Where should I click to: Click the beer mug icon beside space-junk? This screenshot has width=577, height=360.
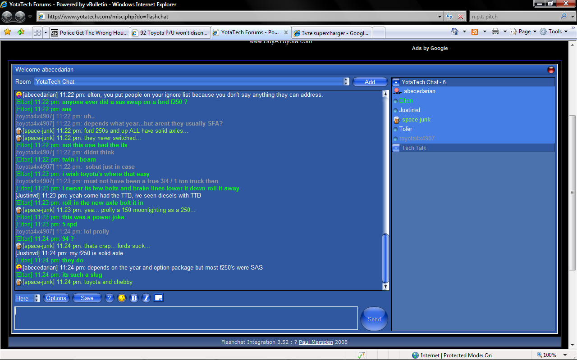(x=397, y=120)
